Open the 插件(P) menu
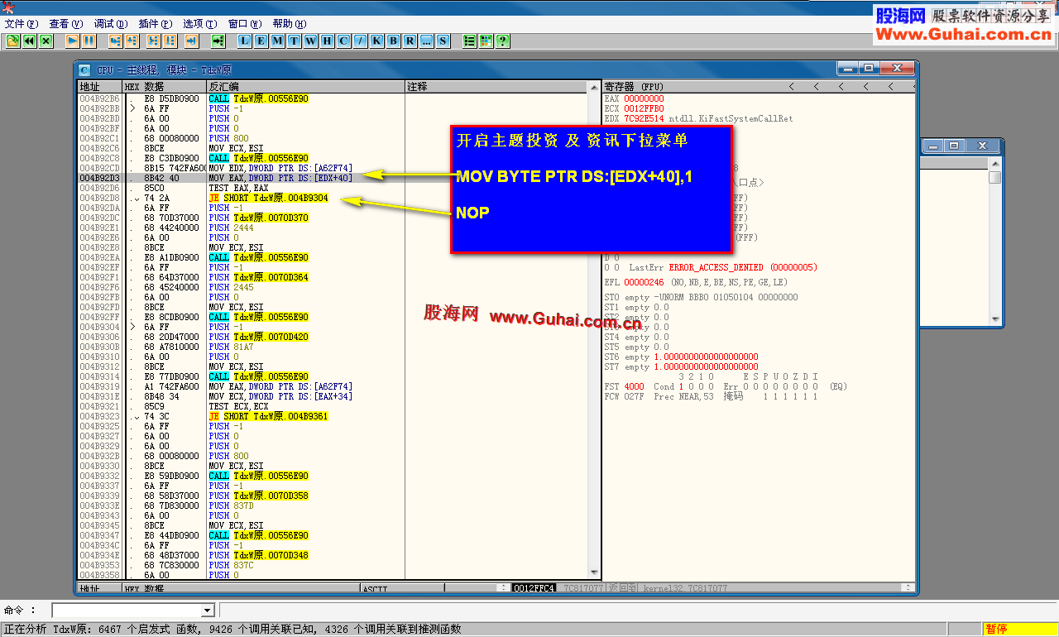 tap(156, 24)
